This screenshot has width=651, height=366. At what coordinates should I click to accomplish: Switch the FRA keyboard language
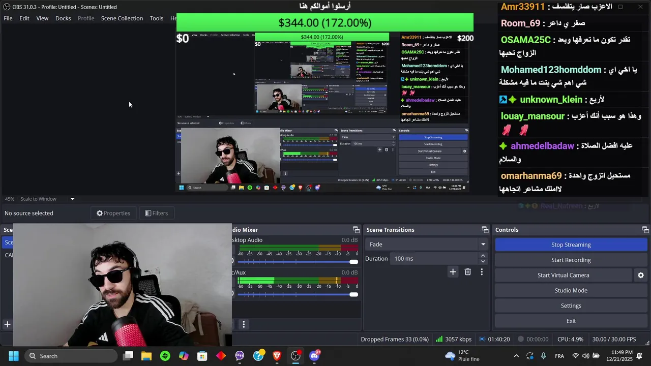click(559, 356)
